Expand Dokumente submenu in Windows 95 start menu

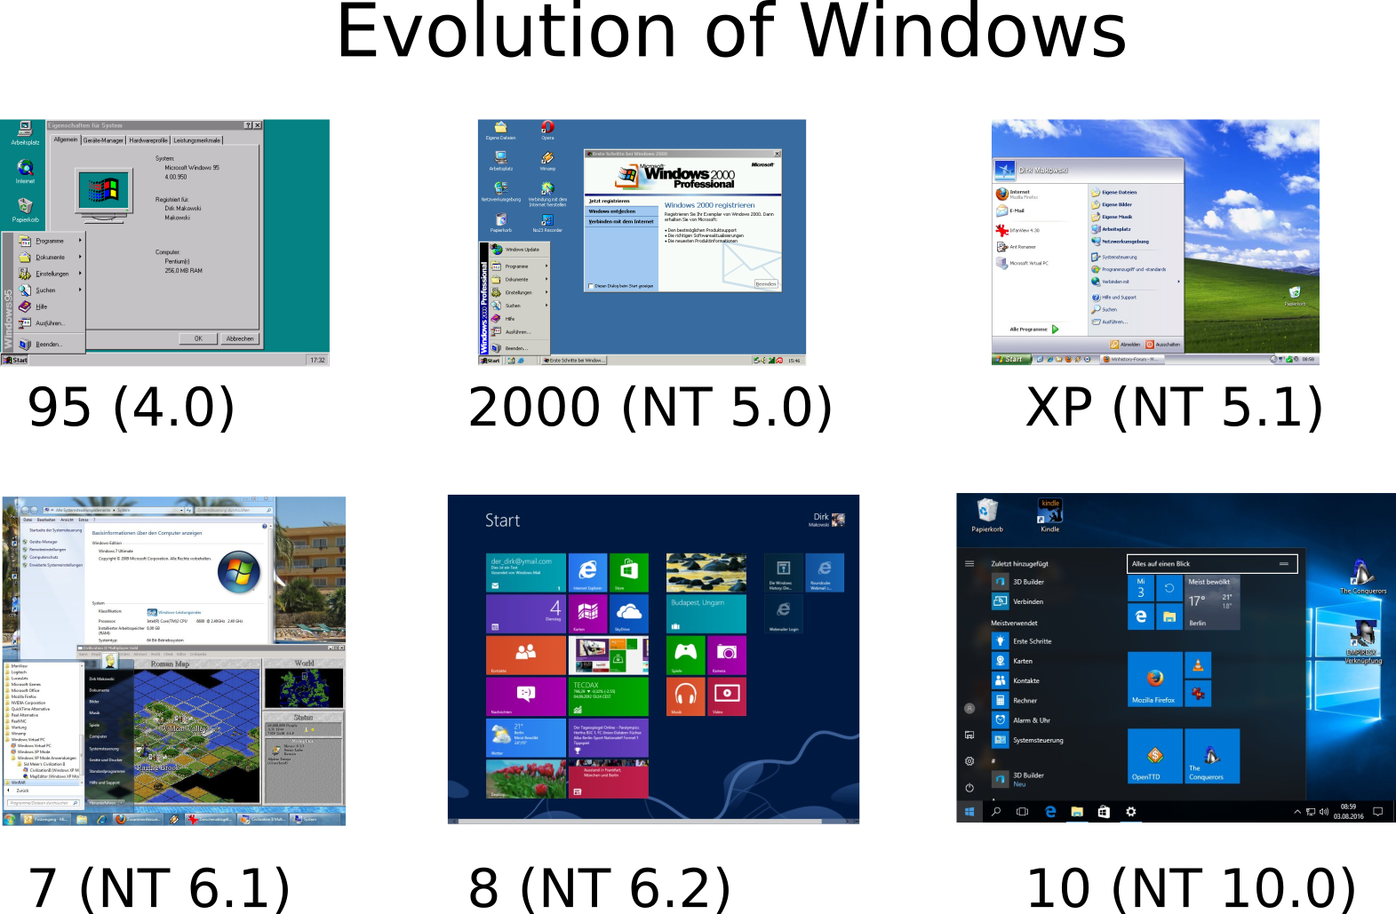(x=51, y=258)
